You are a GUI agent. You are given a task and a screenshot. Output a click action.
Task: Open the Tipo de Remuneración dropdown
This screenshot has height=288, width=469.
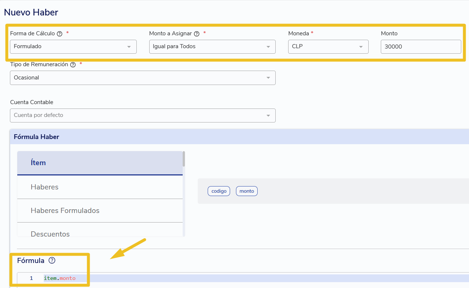click(x=143, y=78)
